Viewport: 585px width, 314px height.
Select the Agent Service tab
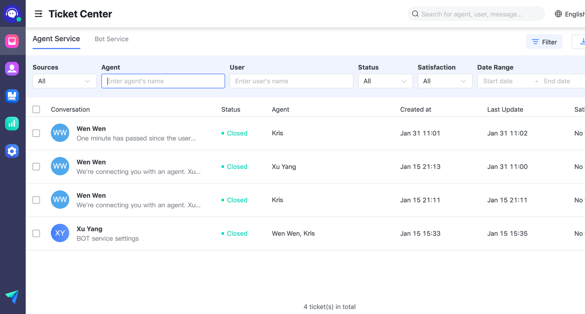click(x=56, y=39)
